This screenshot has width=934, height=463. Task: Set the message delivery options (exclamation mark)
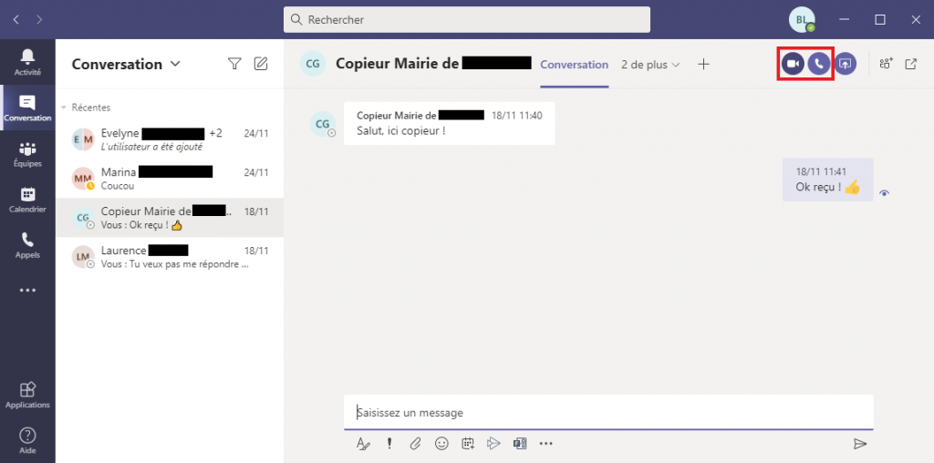[389, 443]
